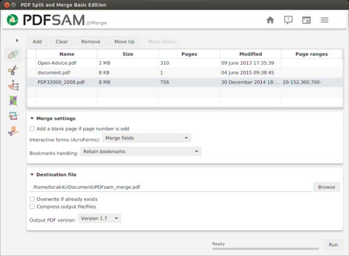
Task: Open the Merge module chain-link icon
Action: tap(13, 54)
